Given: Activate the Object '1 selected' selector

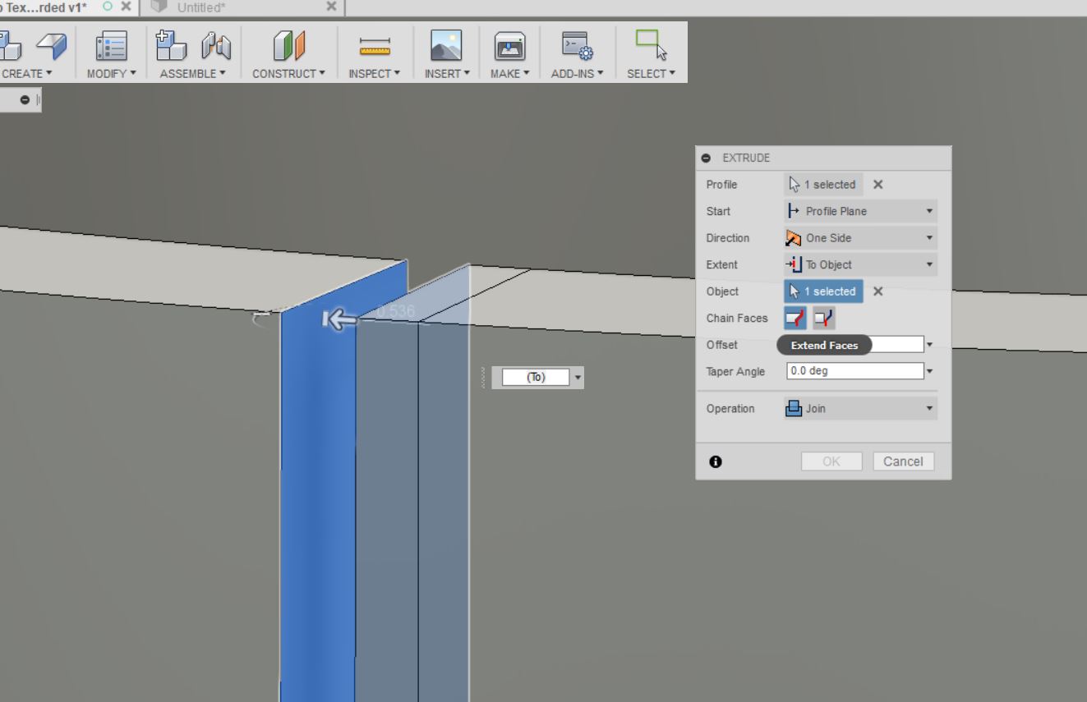Looking at the screenshot, I should [824, 291].
